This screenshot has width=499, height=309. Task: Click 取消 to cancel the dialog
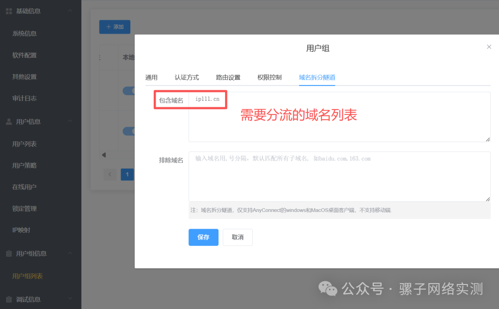tap(237, 237)
